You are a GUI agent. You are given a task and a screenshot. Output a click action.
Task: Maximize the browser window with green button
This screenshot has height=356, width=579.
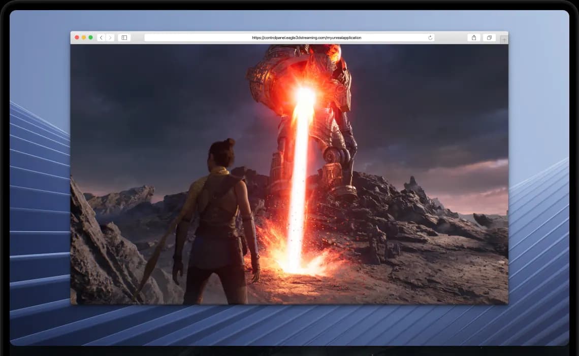tap(90, 38)
